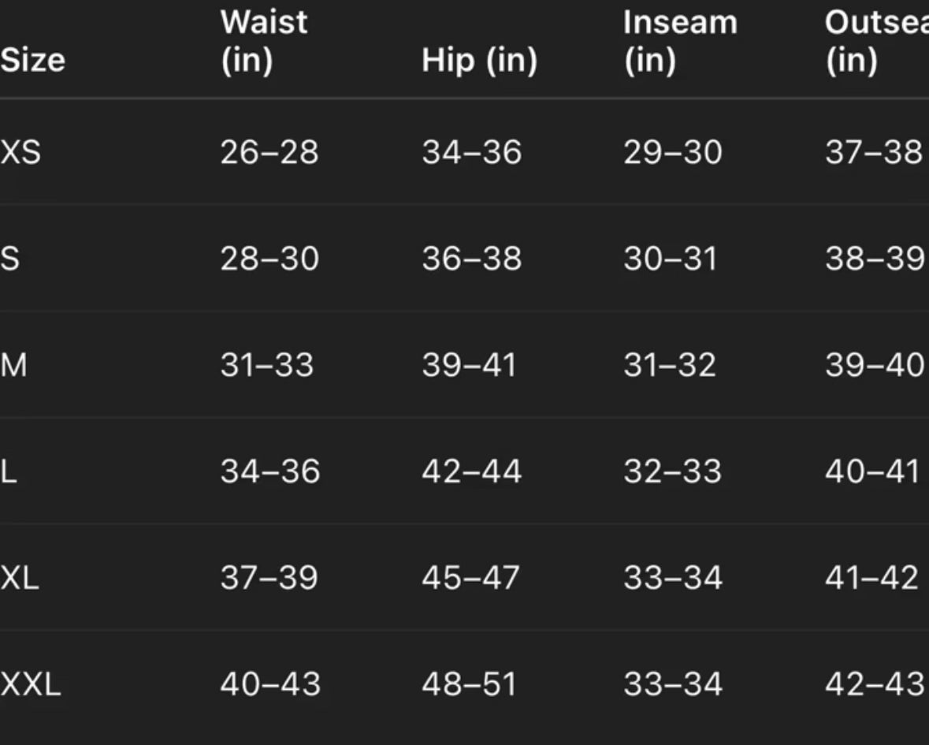This screenshot has width=929, height=745.
Task: Click outseam value 42–43 for XXL
Action: tap(874, 684)
